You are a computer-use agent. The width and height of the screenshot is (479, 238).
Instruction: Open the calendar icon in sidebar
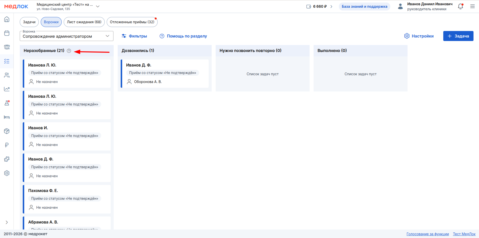coord(7,33)
